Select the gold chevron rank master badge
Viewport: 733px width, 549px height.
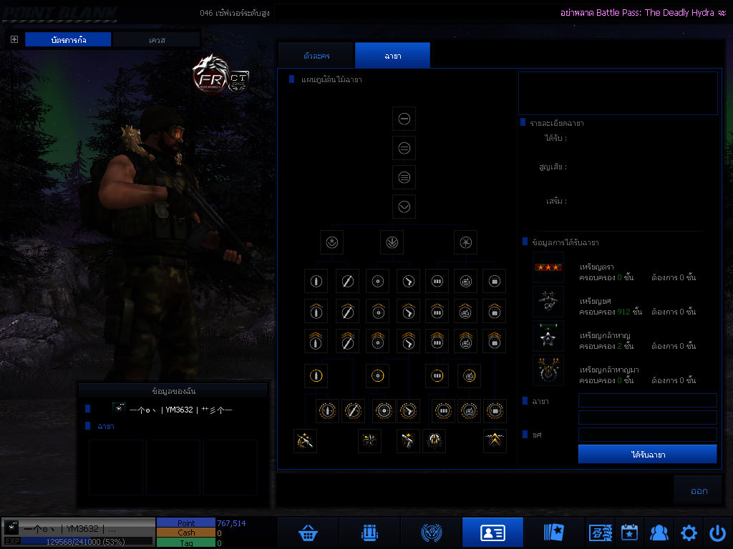coord(495,440)
